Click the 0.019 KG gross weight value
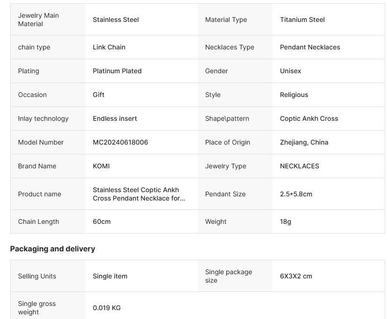This screenshot has height=319, width=388. pyautogui.click(x=107, y=308)
